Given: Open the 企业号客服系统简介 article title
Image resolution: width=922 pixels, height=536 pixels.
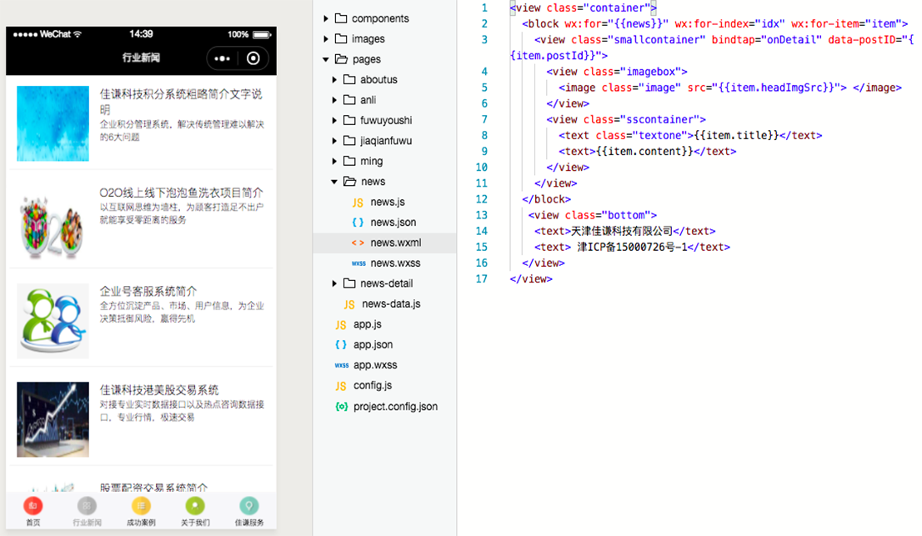Looking at the screenshot, I should pyautogui.click(x=148, y=291).
